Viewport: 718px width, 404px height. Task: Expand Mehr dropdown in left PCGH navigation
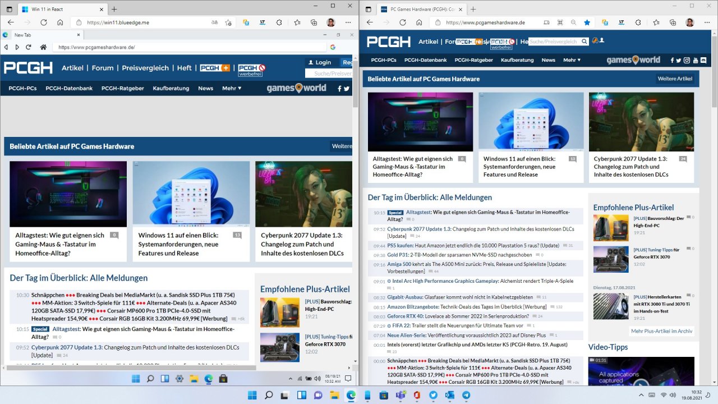point(232,88)
